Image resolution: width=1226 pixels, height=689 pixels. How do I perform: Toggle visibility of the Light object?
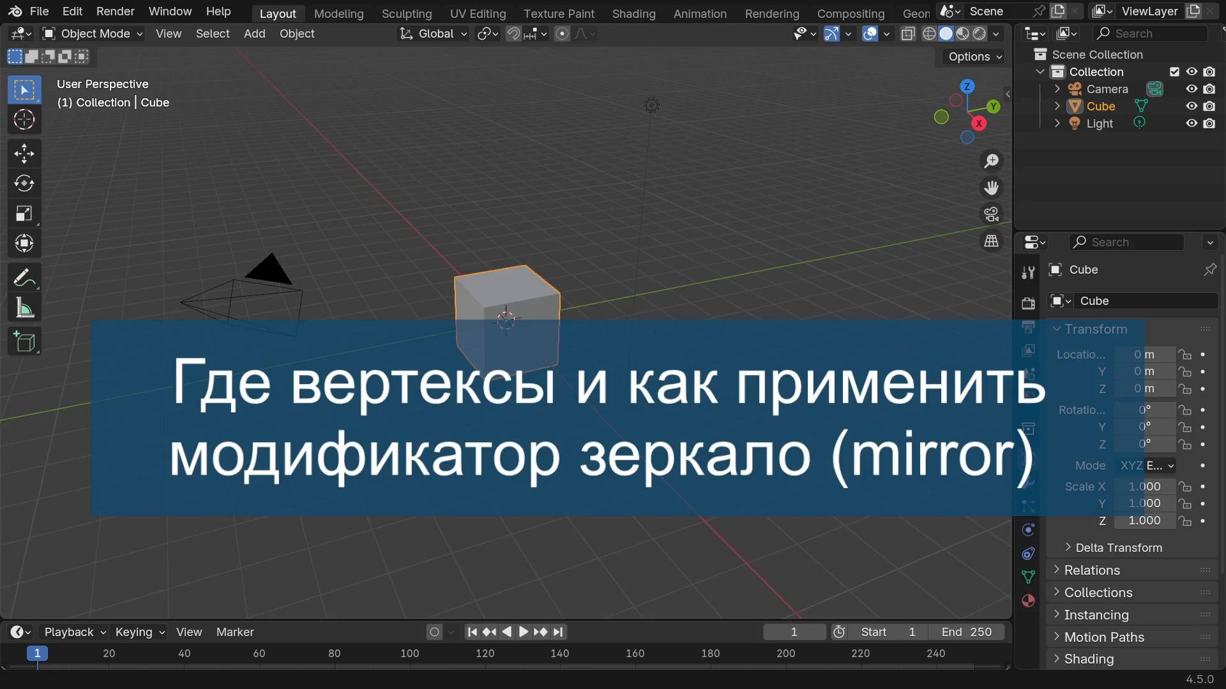tap(1191, 123)
